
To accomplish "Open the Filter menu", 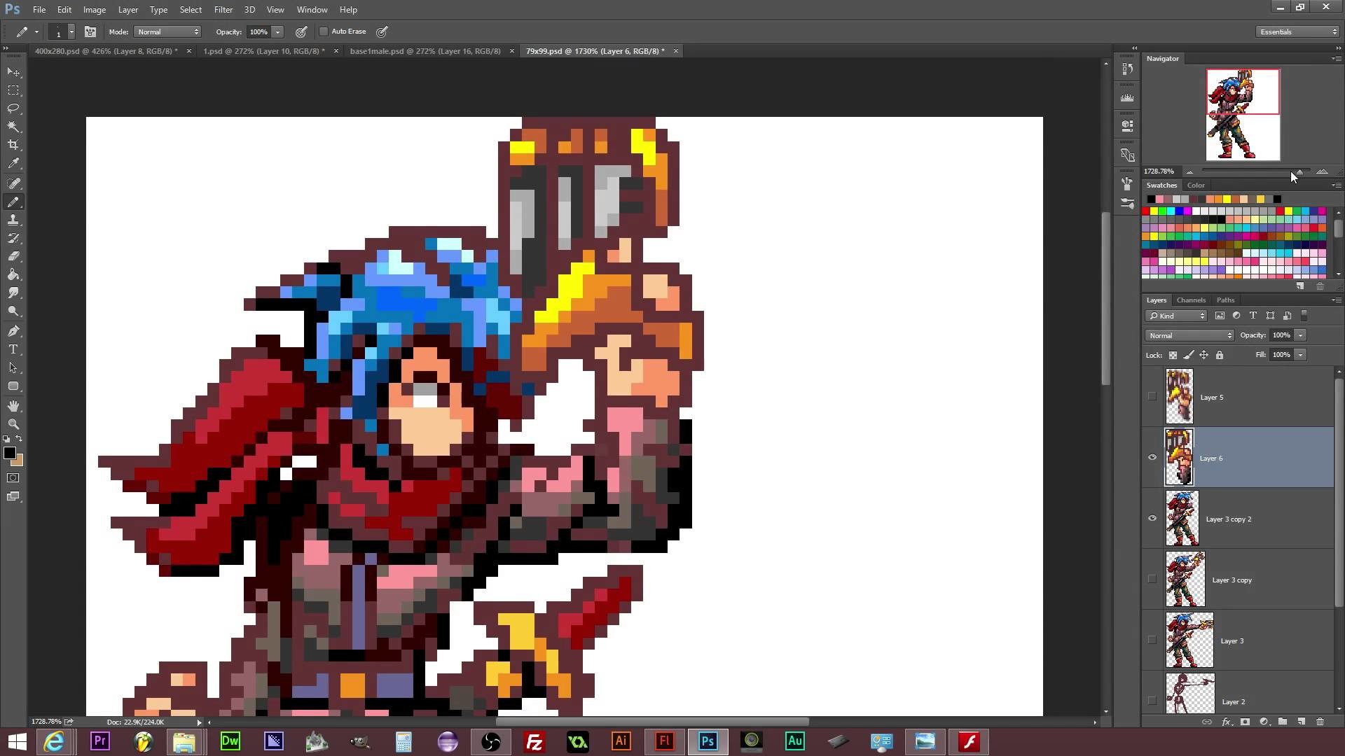I will pyautogui.click(x=223, y=10).
